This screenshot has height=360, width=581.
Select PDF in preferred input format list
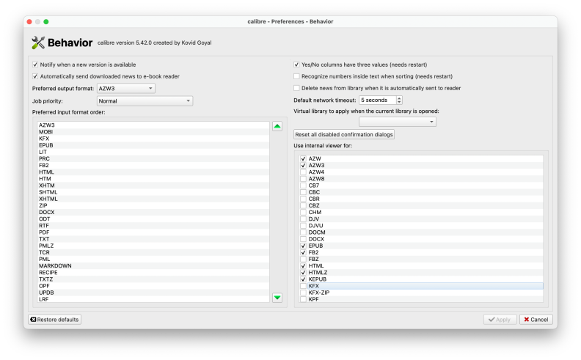click(x=153, y=232)
